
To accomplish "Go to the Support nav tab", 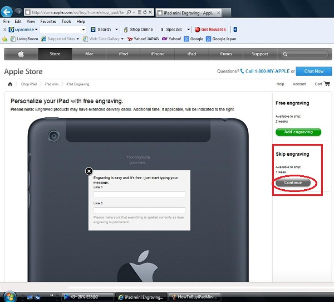I will pyautogui.click(x=260, y=54).
